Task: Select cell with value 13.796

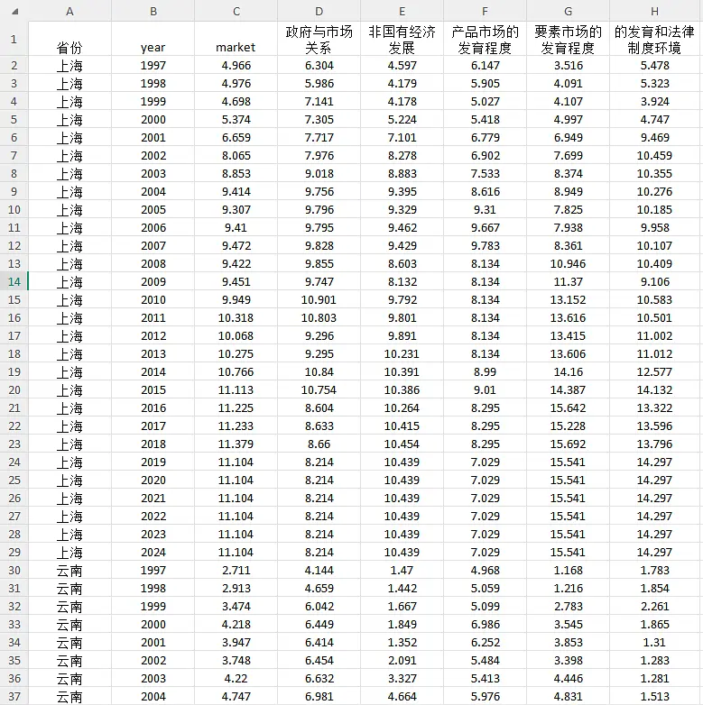Action: pyautogui.click(x=655, y=444)
